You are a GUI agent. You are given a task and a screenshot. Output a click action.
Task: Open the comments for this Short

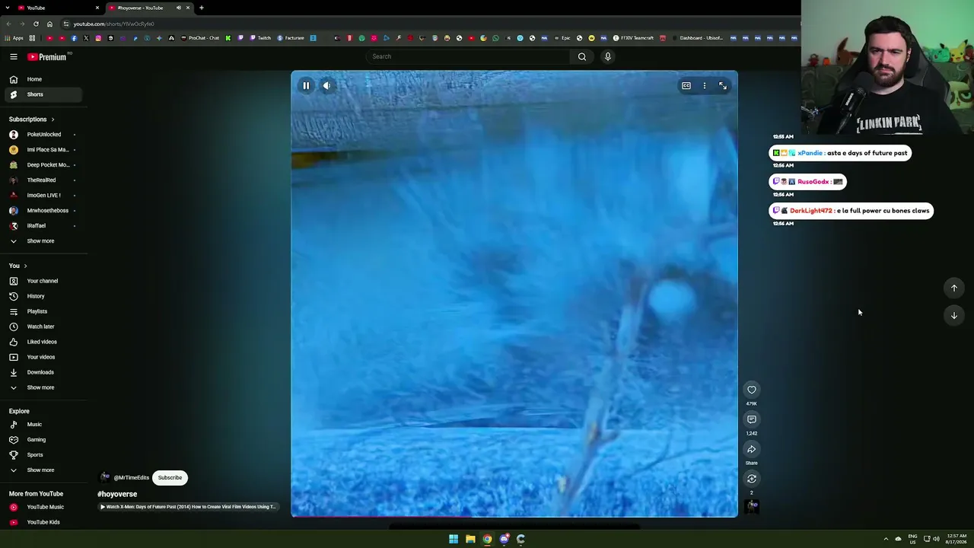pos(752,419)
